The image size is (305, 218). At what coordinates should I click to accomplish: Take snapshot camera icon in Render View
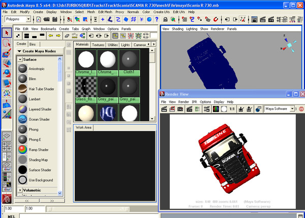[180, 109]
